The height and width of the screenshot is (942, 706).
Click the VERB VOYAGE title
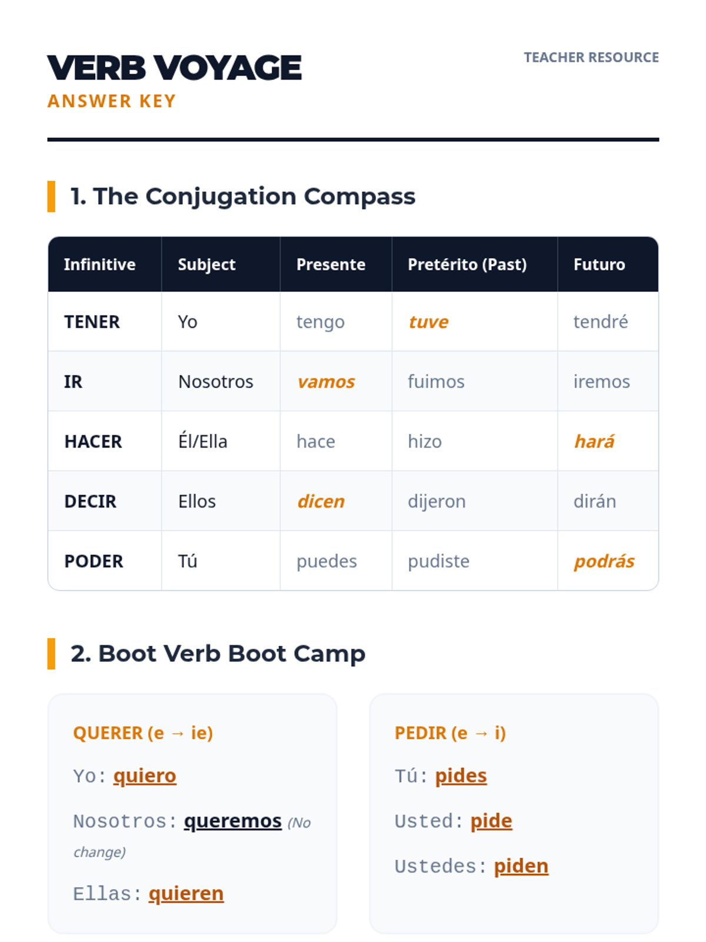coord(174,68)
